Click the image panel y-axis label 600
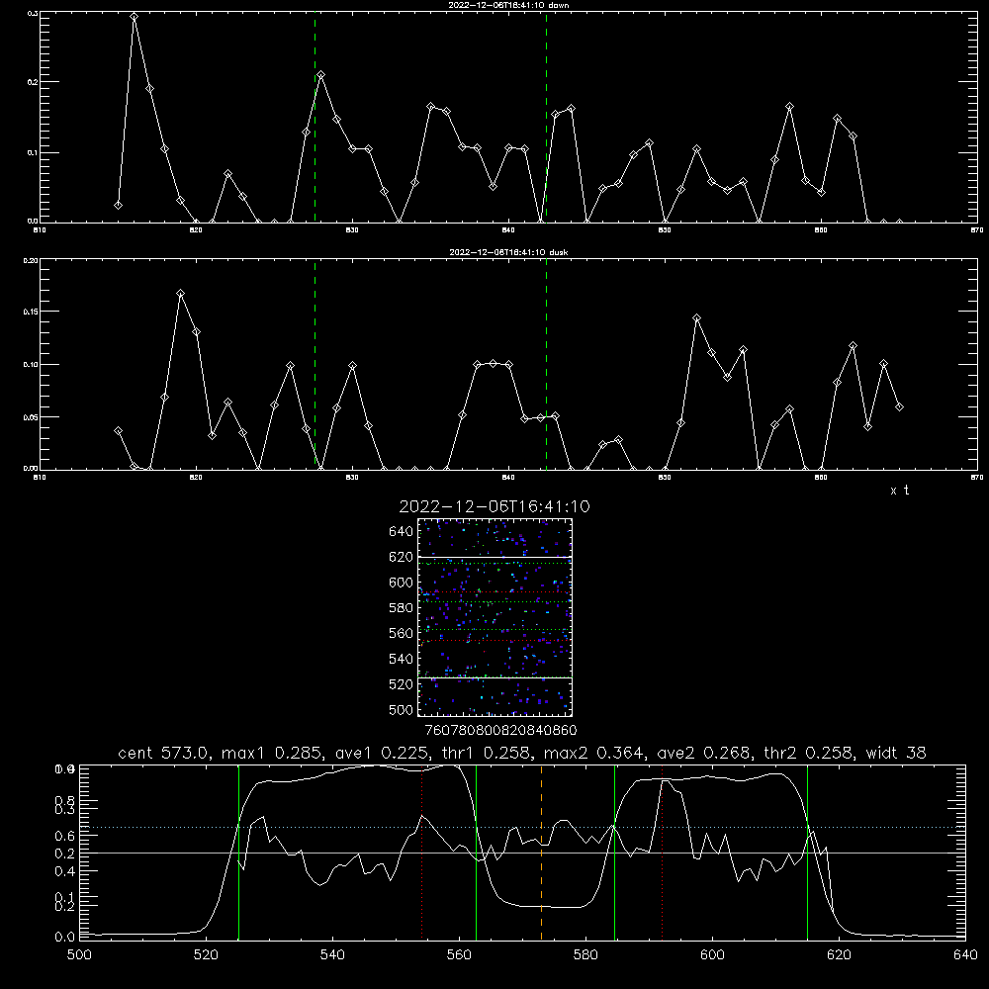 tap(402, 583)
